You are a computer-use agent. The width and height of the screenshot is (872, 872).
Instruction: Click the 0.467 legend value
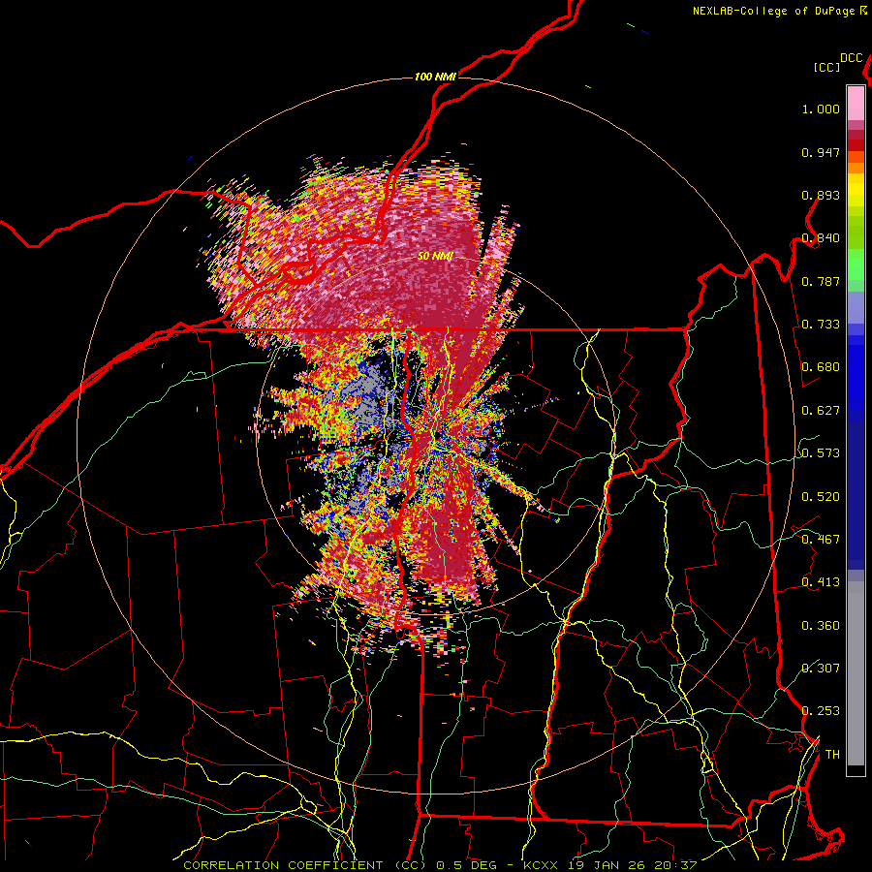(x=821, y=540)
